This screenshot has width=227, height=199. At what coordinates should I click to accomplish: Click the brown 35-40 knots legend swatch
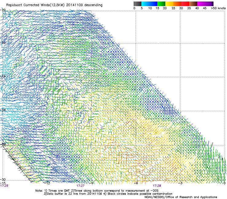(x=193, y=4)
